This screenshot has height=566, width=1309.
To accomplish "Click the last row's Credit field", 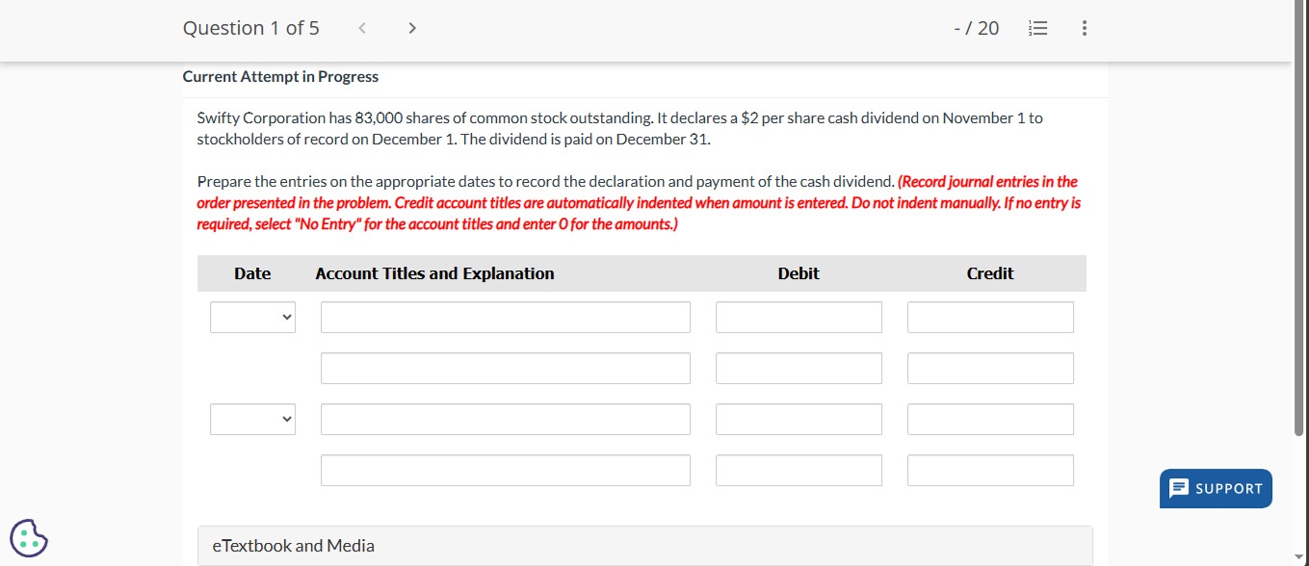I will 989,470.
